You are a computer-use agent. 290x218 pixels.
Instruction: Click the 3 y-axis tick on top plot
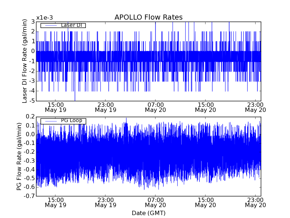coord(33,22)
